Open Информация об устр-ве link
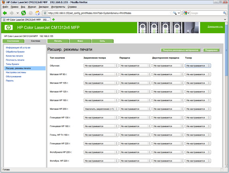 tap(18, 48)
